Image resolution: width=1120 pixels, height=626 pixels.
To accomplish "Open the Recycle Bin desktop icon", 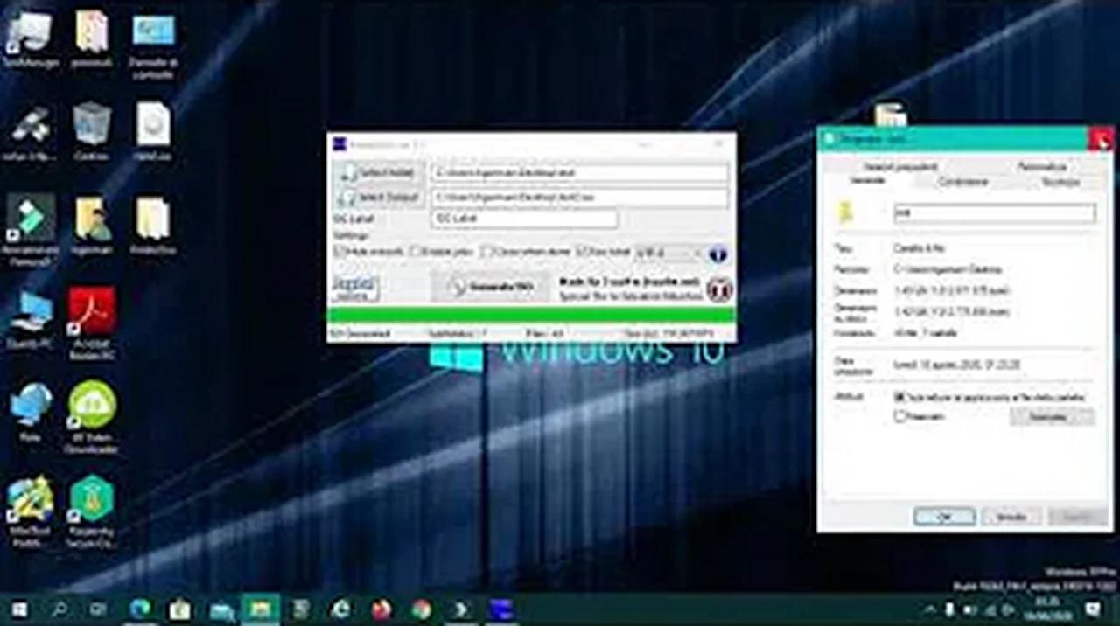I will click(x=92, y=124).
